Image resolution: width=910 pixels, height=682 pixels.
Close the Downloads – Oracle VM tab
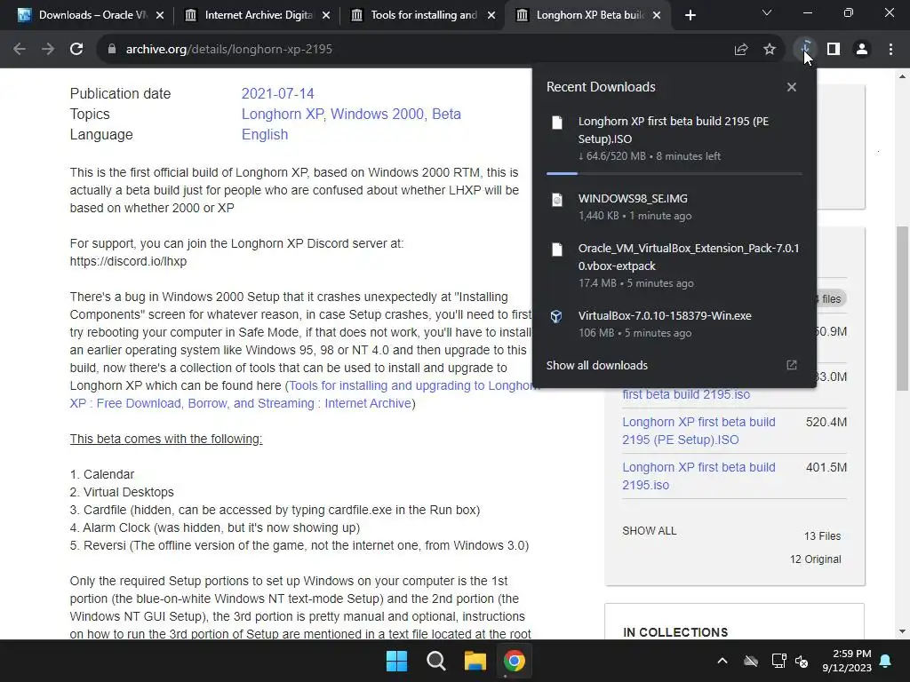(x=160, y=15)
